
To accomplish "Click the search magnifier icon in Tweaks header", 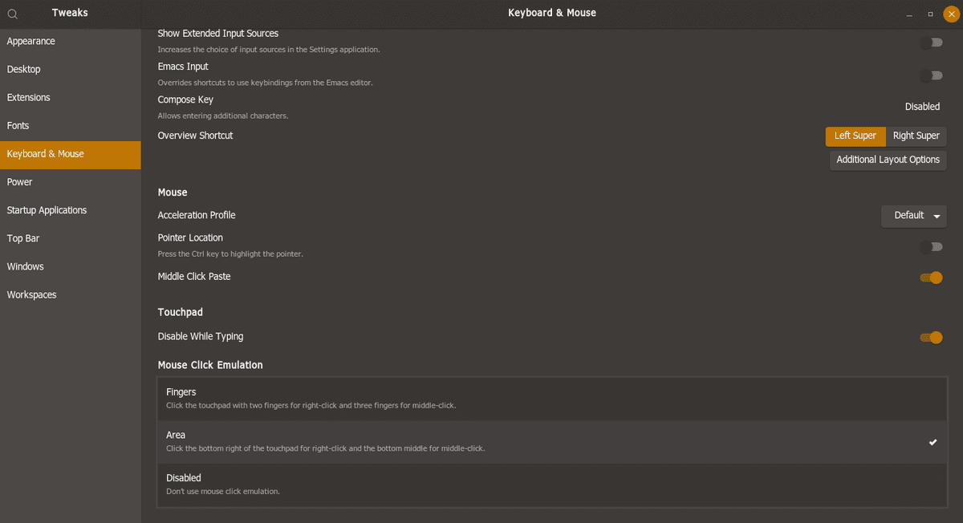I will (x=13, y=14).
